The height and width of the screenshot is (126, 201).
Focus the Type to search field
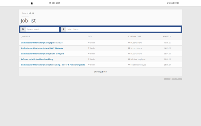click(43, 29)
